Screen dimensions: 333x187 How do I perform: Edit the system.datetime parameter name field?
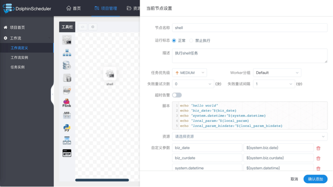click(x=207, y=168)
